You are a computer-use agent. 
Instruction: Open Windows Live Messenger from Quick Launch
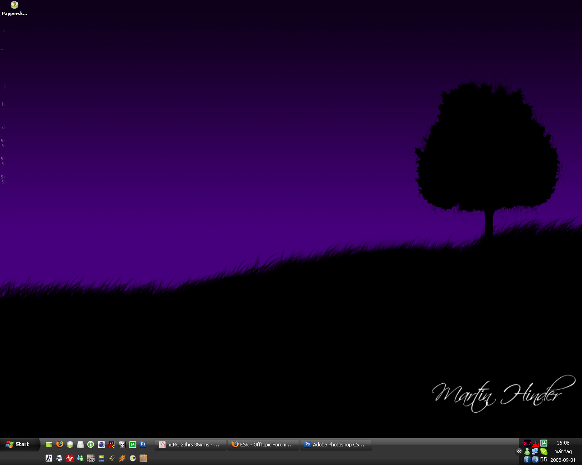tap(80, 458)
